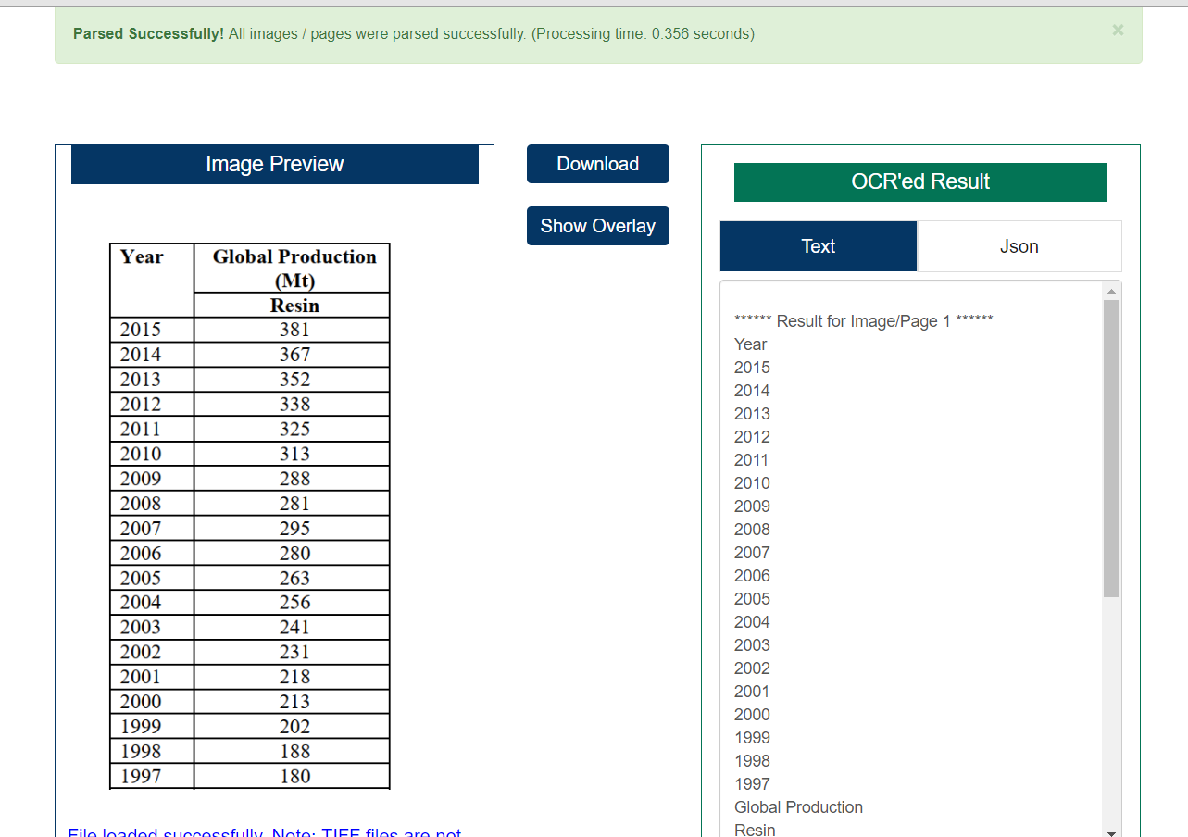
Task: Click 'Resin' line in OCR result text
Action: tap(755, 831)
